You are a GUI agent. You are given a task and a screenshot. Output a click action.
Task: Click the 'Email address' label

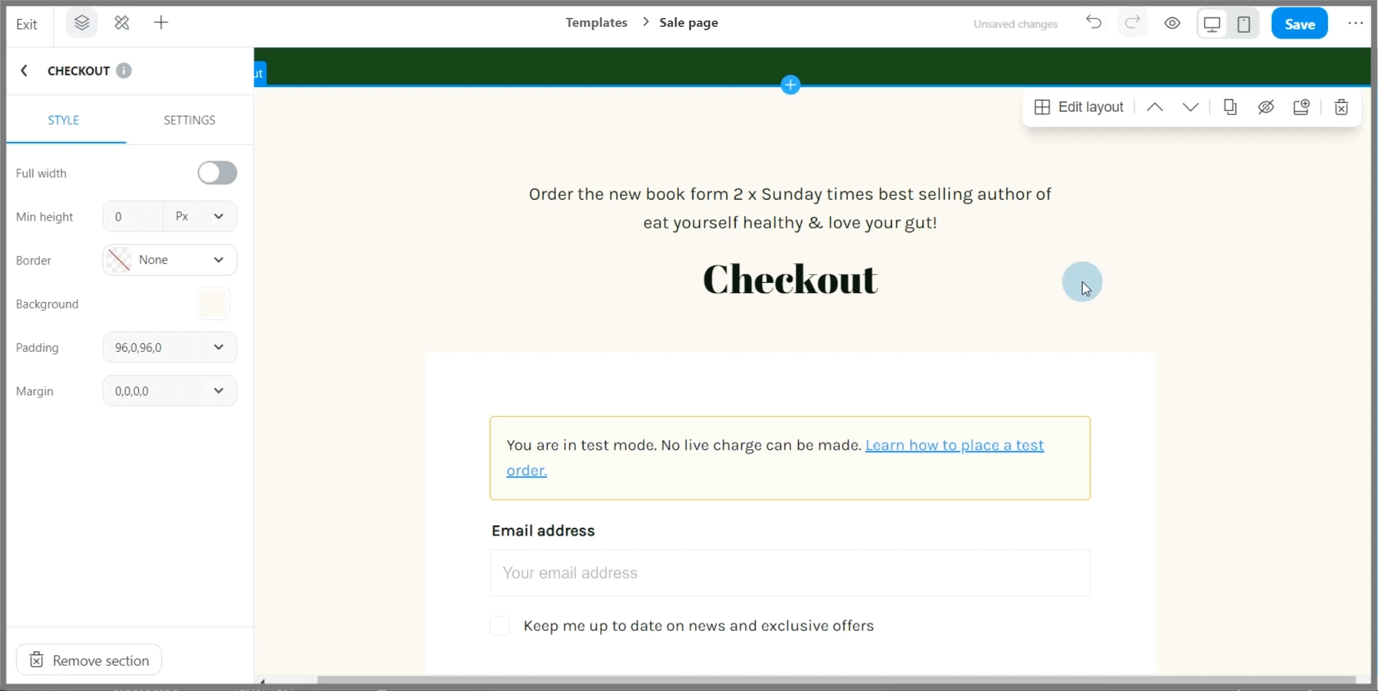pos(543,530)
